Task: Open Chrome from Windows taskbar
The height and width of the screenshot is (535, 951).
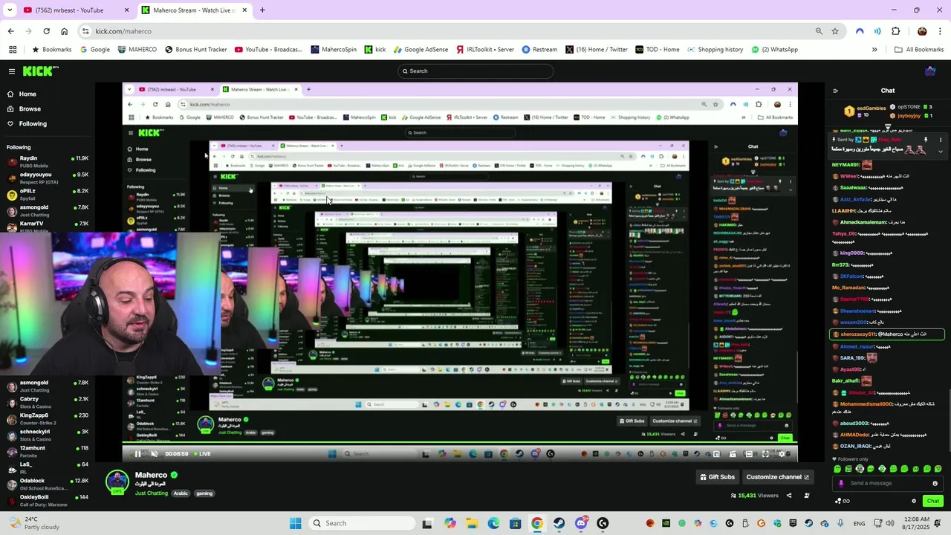Action: click(x=537, y=523)
